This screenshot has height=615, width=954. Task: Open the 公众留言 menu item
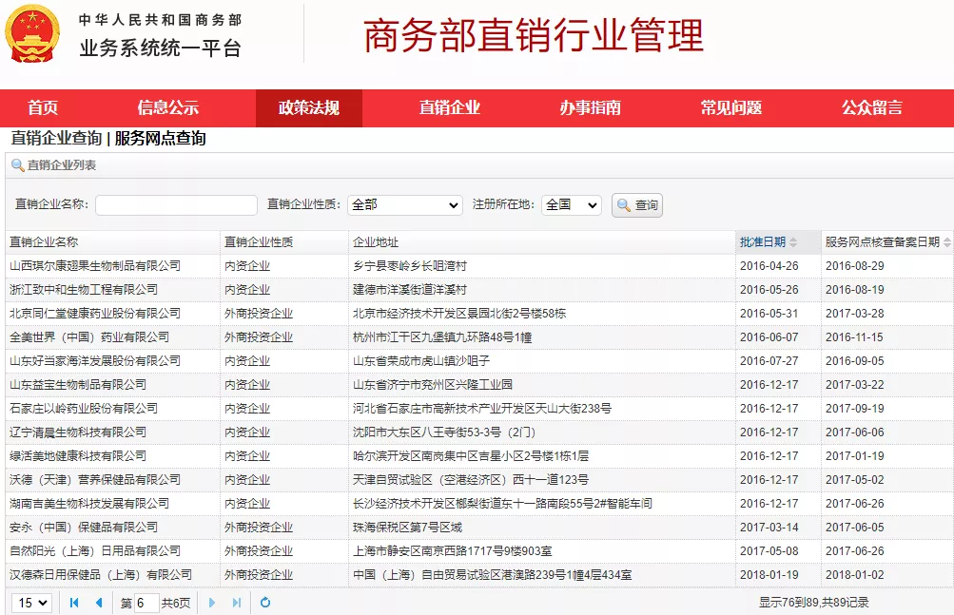click(x=872, y=107)
